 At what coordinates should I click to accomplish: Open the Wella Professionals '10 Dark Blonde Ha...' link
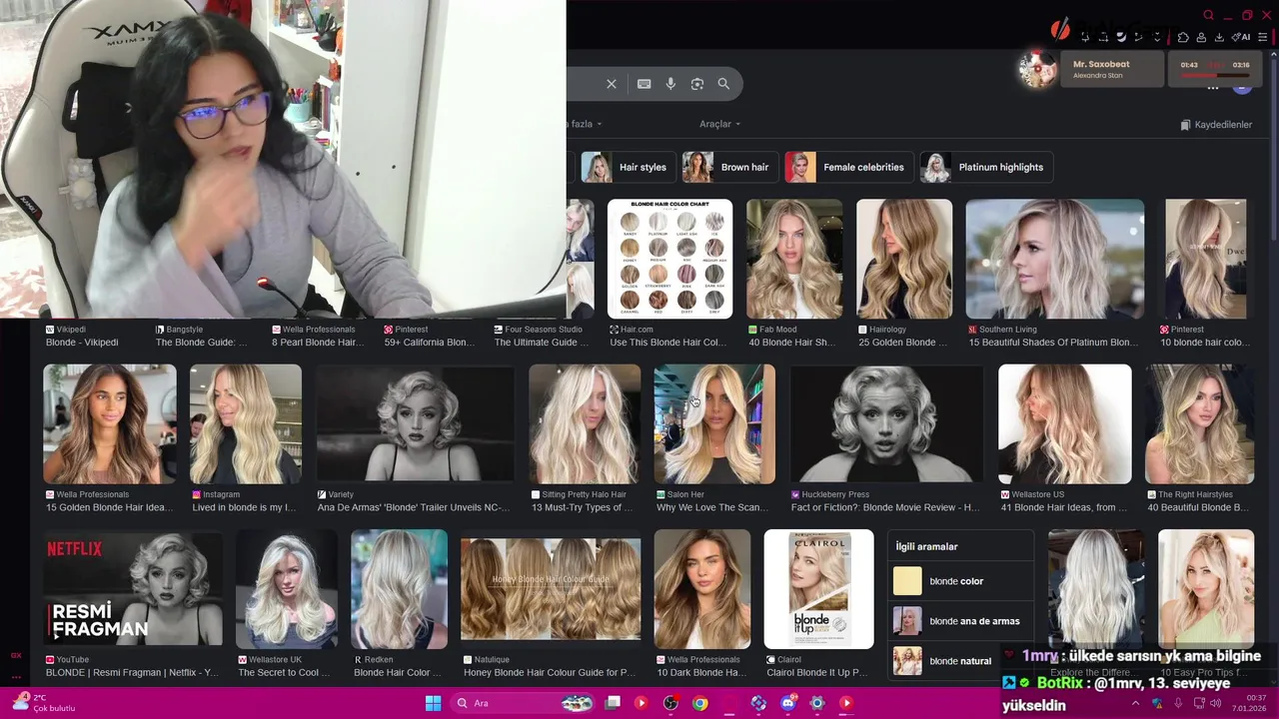pyautogui.click(x=701, y=672)
